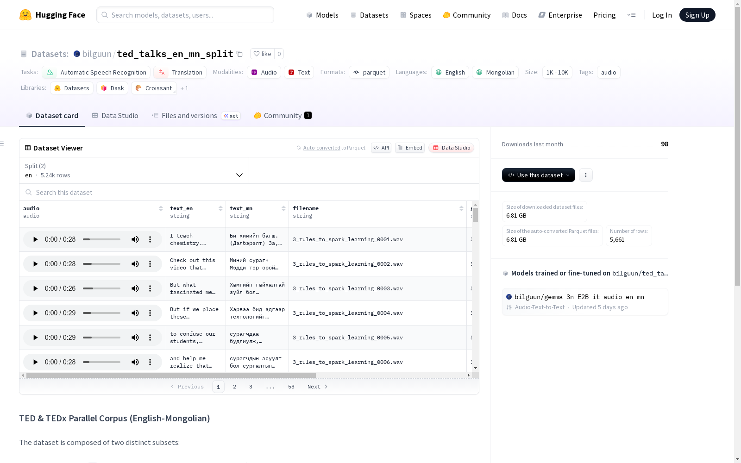The width and height of the screenshot is (741, 463).
Task: Select the Croissant library tag
Action: (x=154, y=88)
